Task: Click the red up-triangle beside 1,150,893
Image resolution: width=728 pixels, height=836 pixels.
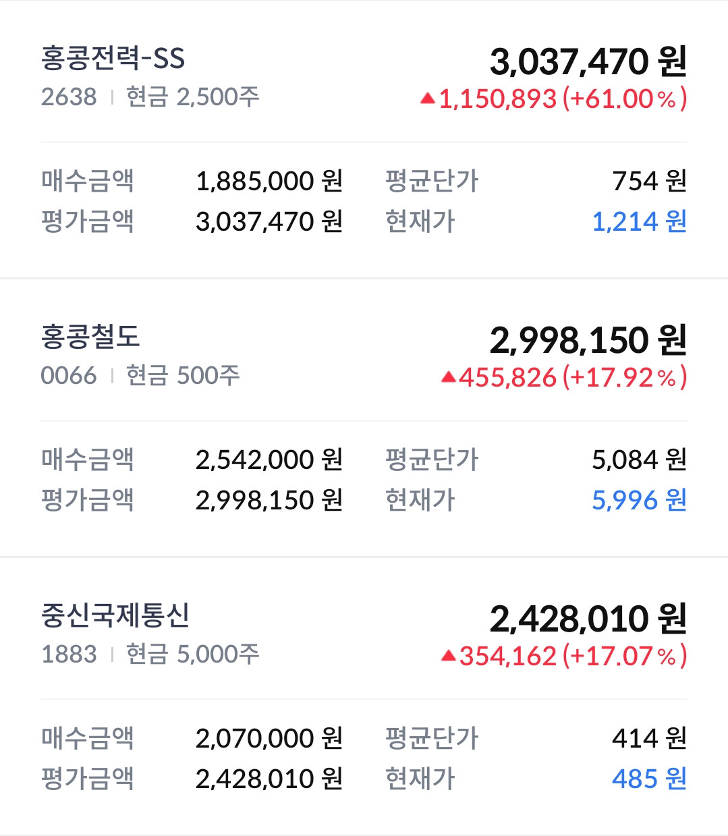Action: click(427, 99)
